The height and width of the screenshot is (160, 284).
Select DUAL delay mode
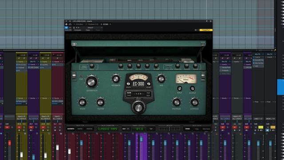(197, 129)
